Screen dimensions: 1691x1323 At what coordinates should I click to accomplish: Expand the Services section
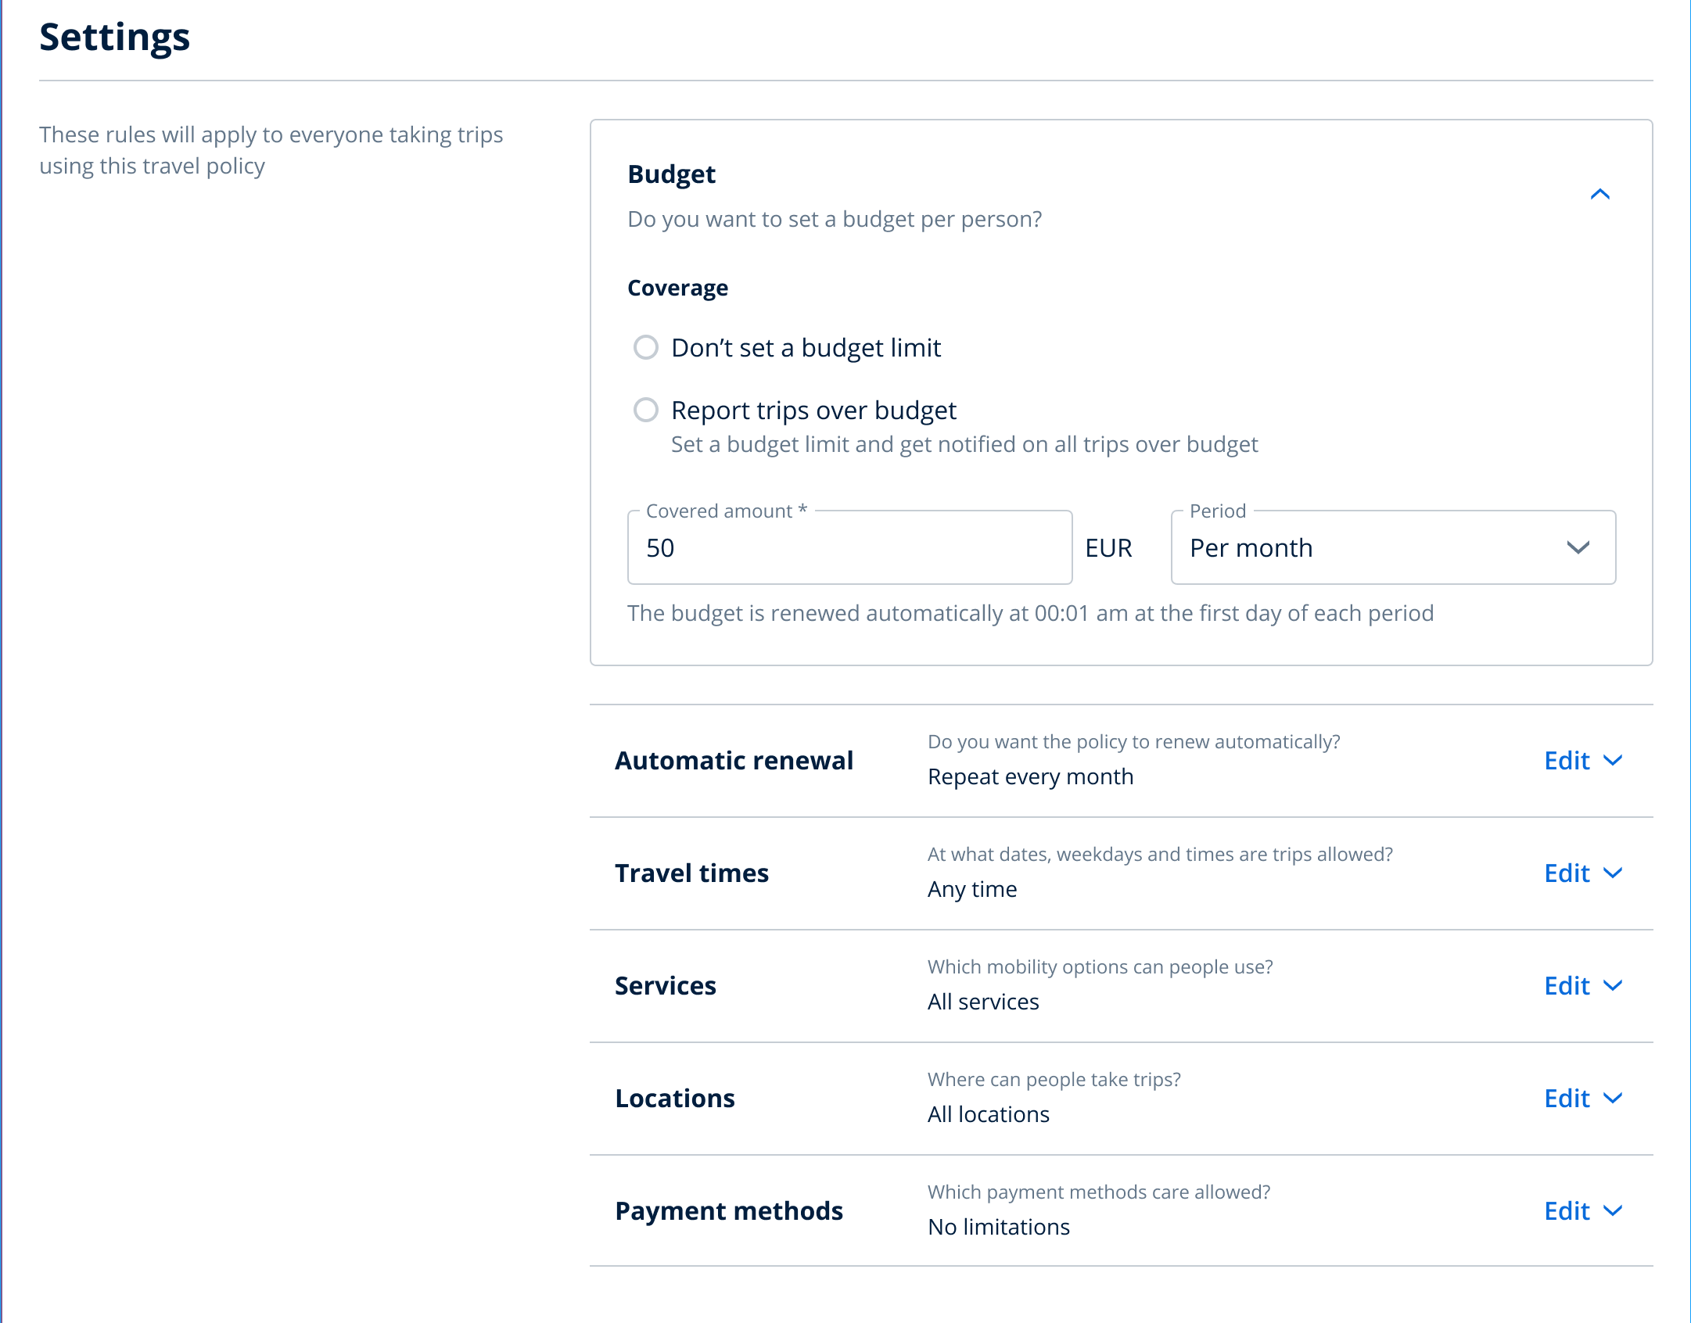pos(1614,986)
